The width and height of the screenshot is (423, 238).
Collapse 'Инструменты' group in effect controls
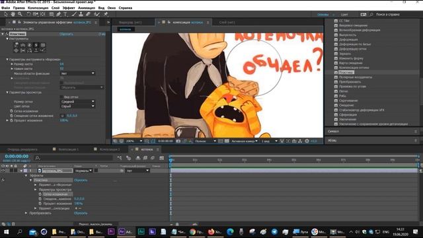pyautogui.click(x=7, y=39)
